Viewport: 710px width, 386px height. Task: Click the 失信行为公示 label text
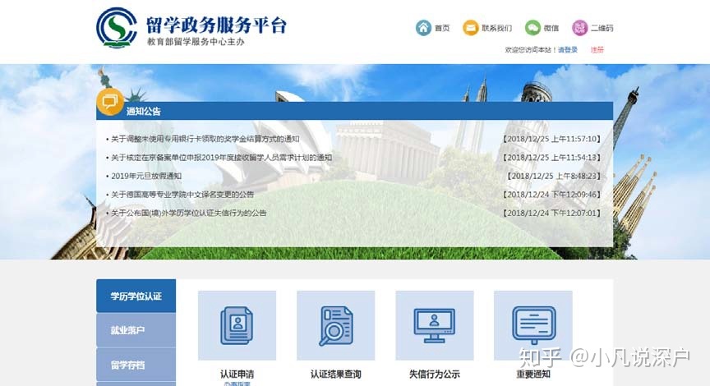(x=434, y=375)
